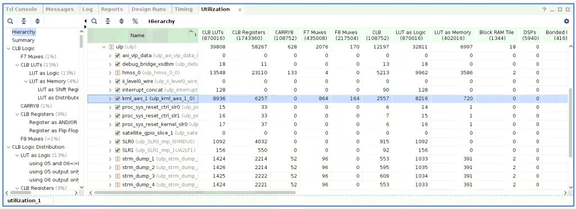This screenshot has width=576, height=209.
Task: Select the strm_dump_4 row name
Action: point(160,185)
